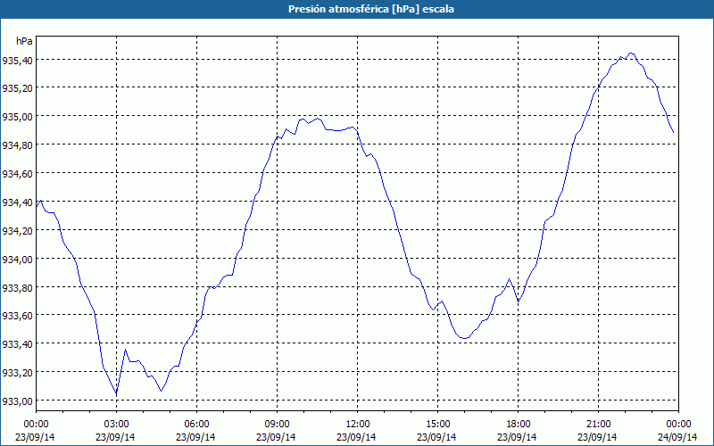The width and height of the screenshot is (714, 446).
Task: Click the 12:00 time axis label
Action: [358, 424]
